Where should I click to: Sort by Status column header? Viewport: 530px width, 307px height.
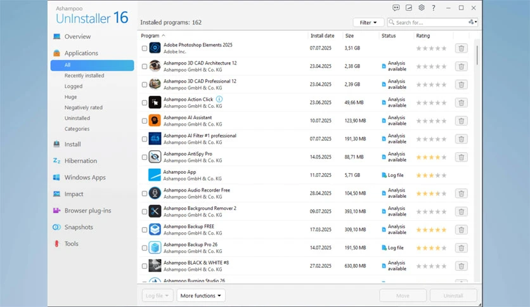[389, 36]
